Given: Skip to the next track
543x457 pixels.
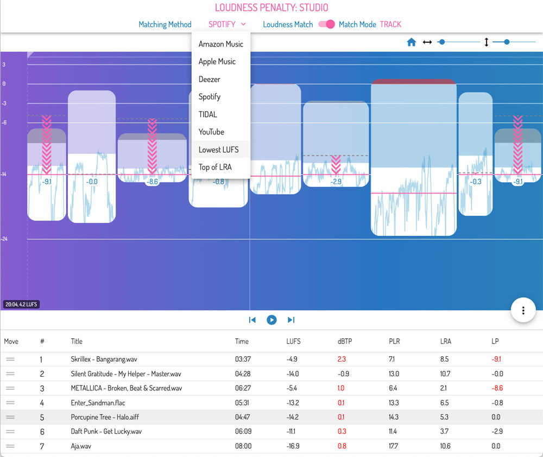Looking at the screenshot, I should (291, 320).
